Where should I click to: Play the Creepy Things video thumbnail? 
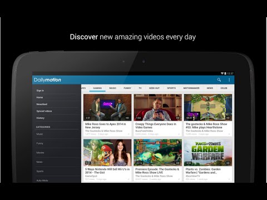(x=157, y=107)
